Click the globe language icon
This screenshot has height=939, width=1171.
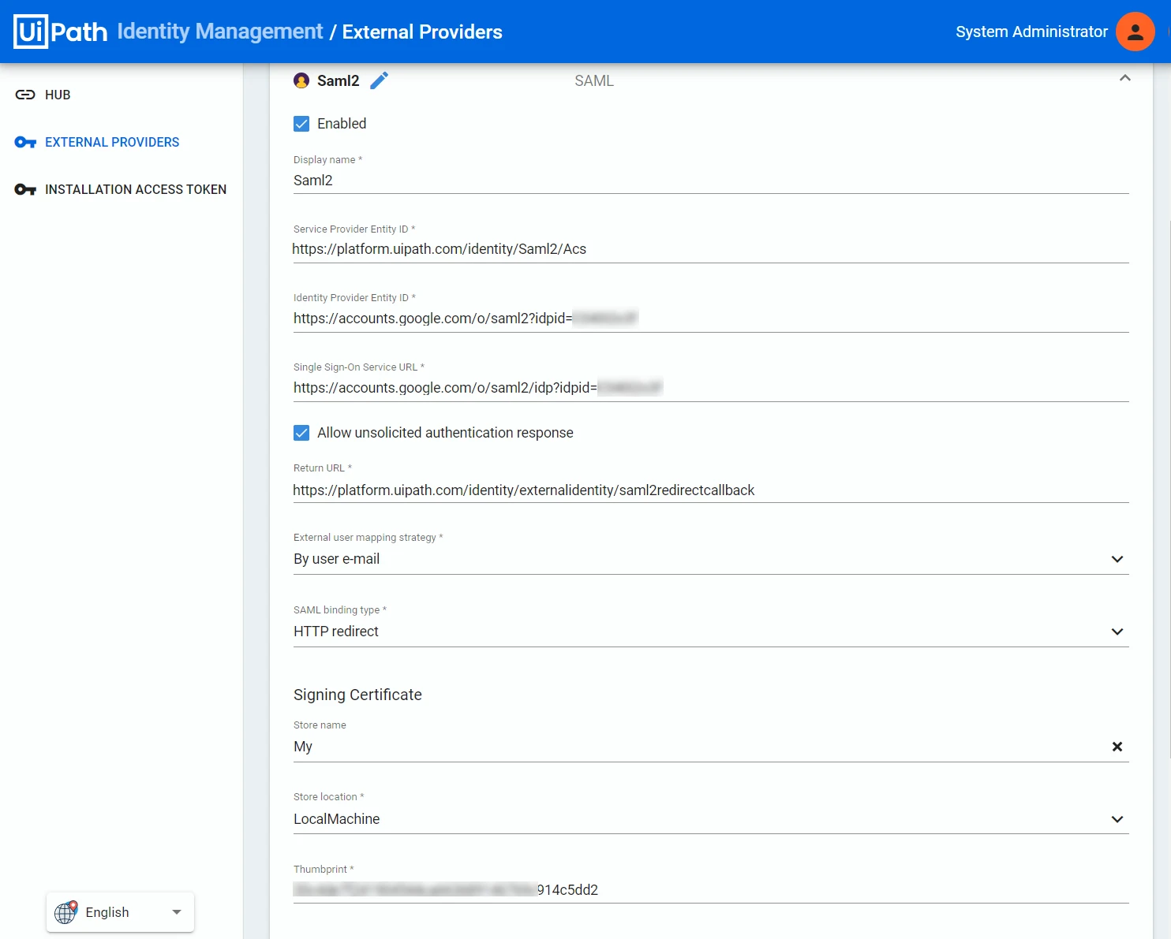pyautogui.click(x=66, y=912)
